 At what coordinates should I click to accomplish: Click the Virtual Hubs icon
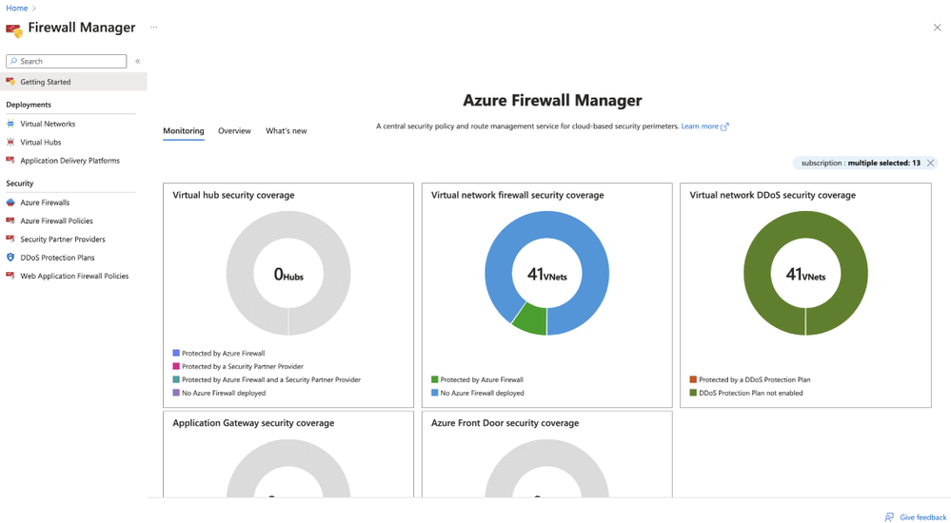tap(10, 142)
